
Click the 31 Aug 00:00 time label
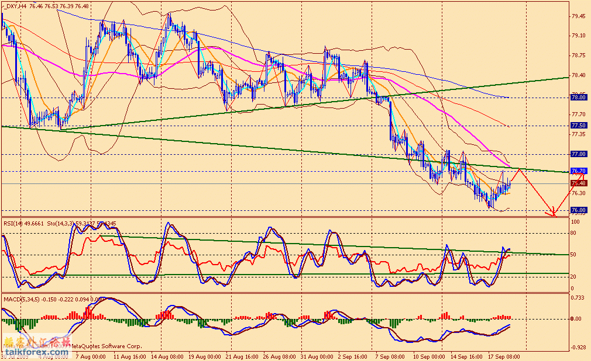coord(317,356)
